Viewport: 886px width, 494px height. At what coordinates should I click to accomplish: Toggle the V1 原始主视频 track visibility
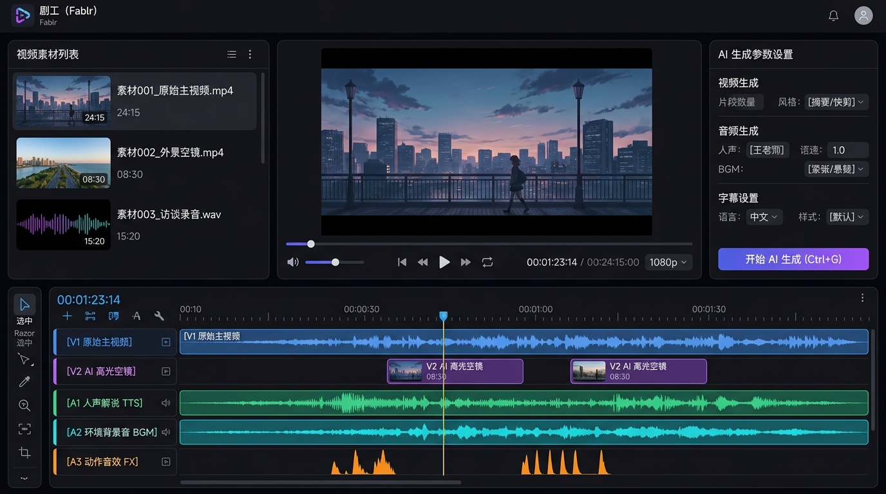pos(166,342)
